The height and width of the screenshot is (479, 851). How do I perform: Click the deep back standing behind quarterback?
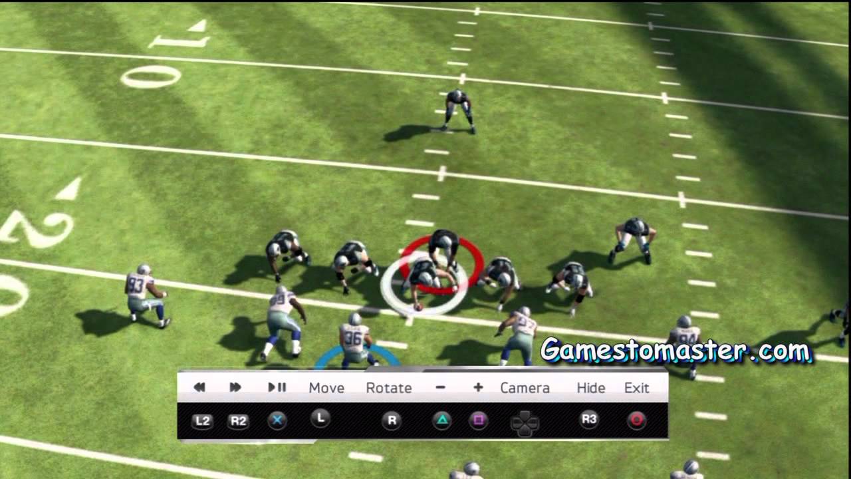(459, 110)
